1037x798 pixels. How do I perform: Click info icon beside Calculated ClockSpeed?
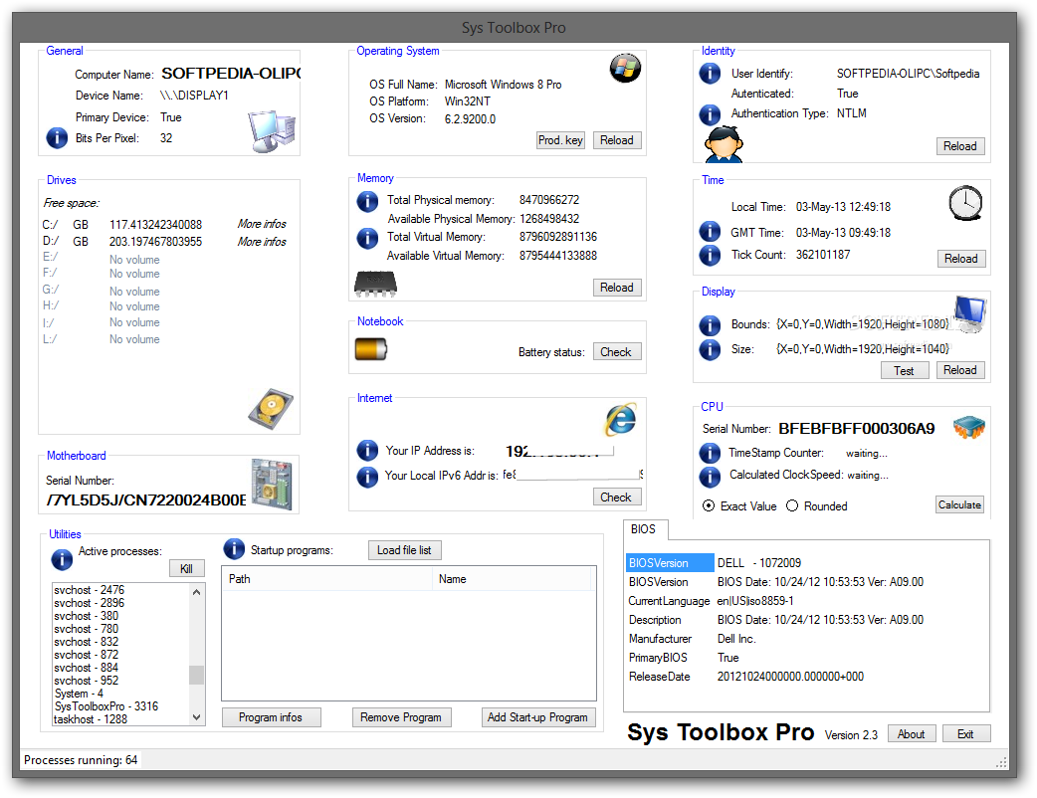[710, 476]
